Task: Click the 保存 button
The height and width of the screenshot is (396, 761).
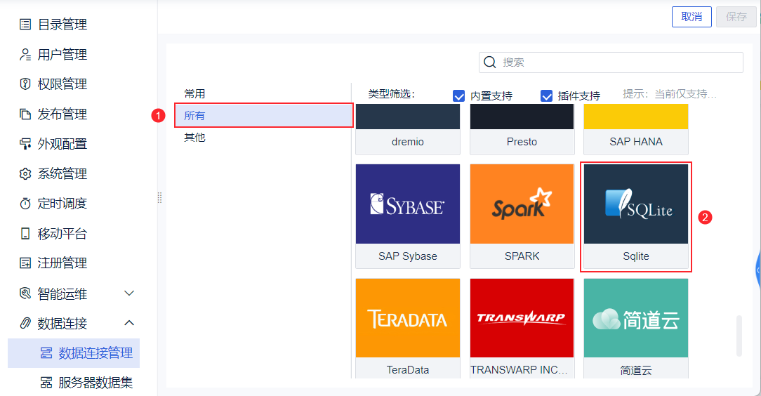Action: coord(736,17)
